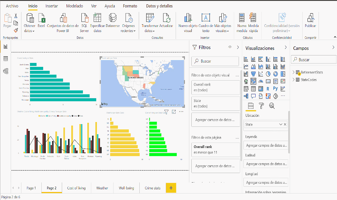
Task: Open the State field chevron in Ubicación
Action: [281, 124]
